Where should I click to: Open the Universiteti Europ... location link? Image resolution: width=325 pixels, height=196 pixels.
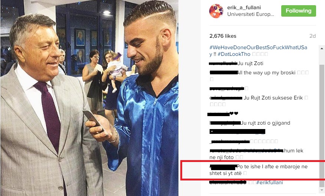tap(250, 14)
